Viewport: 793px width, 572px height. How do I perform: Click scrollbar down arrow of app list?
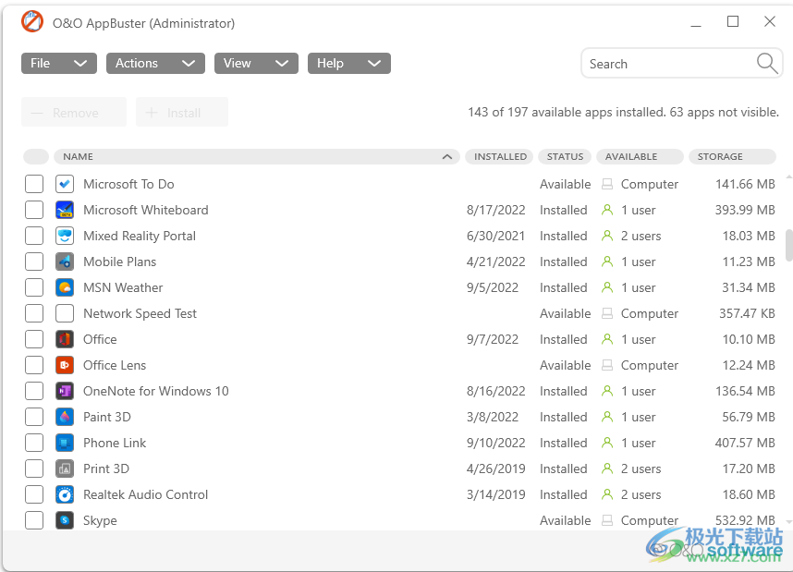(x=788, y=521)
